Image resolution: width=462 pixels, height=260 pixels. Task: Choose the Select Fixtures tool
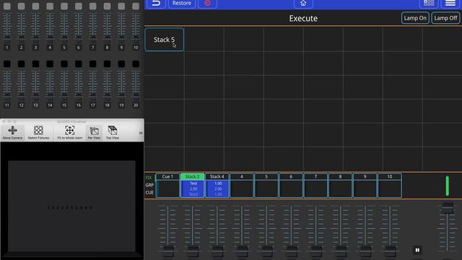(x=38, y=132)
